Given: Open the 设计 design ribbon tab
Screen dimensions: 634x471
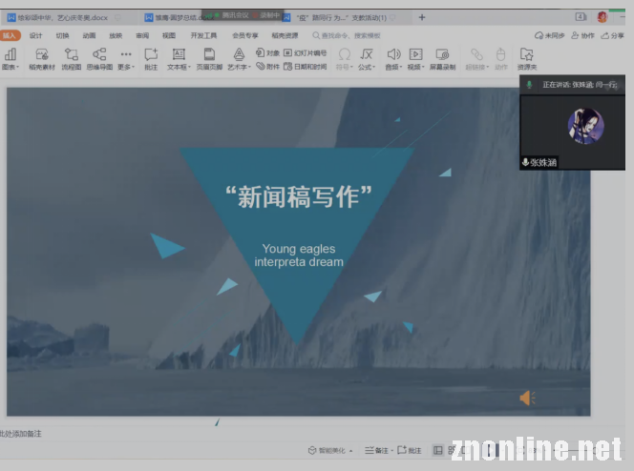Looking at the screenshot, I should click(36, 35).
